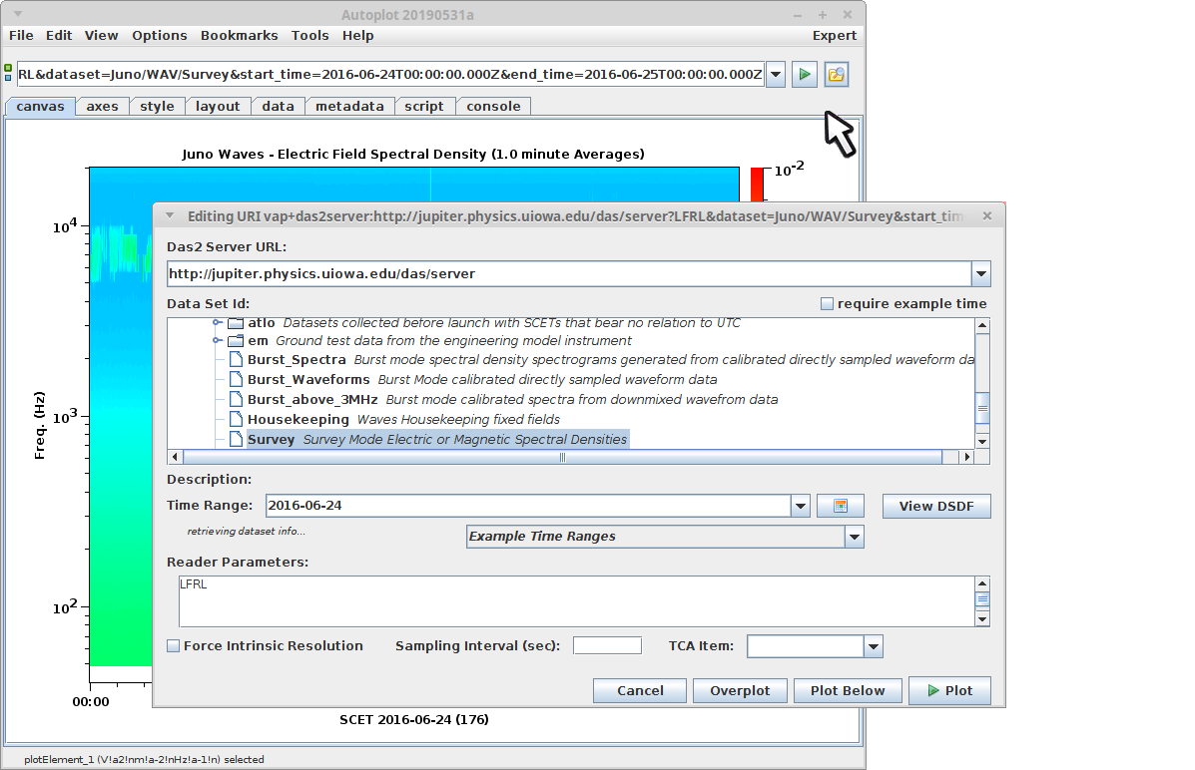This screenshot has height=770, width=1195.
Task: Open the Help menu
Action: [x=358, y=36]
